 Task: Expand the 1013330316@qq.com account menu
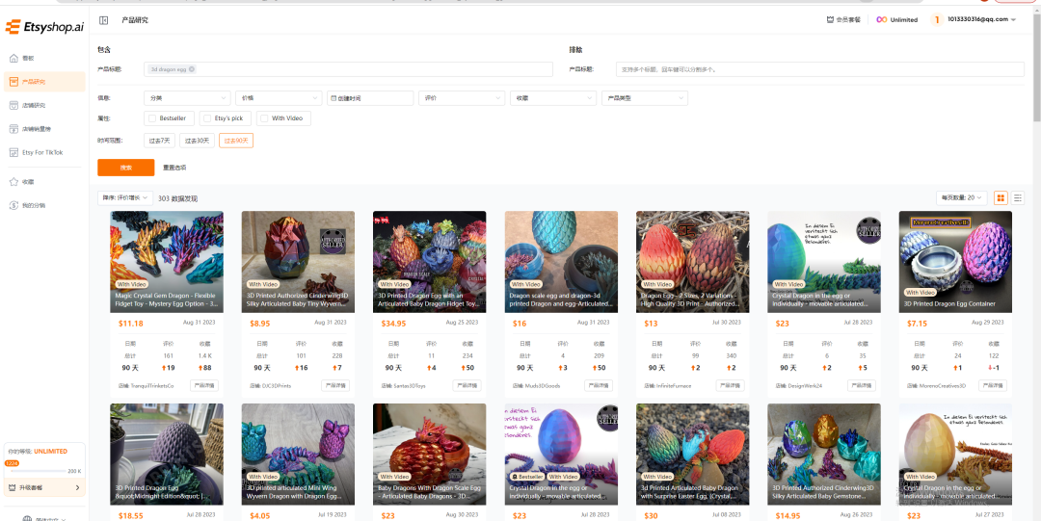pyautogui.click(x=981, y=19)
